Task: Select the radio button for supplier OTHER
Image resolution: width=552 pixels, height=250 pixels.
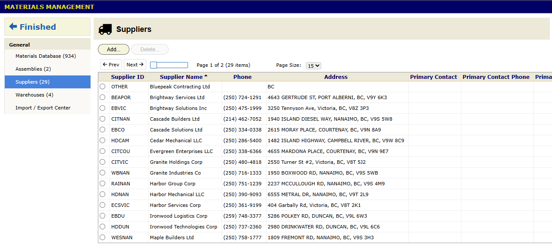Action: pyautogui.click(x=102, y=87)
